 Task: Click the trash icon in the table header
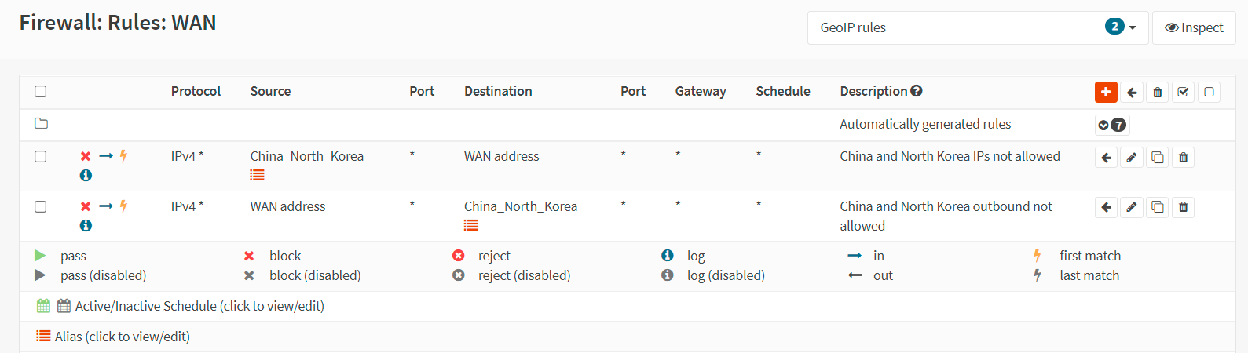(1157, 93)
